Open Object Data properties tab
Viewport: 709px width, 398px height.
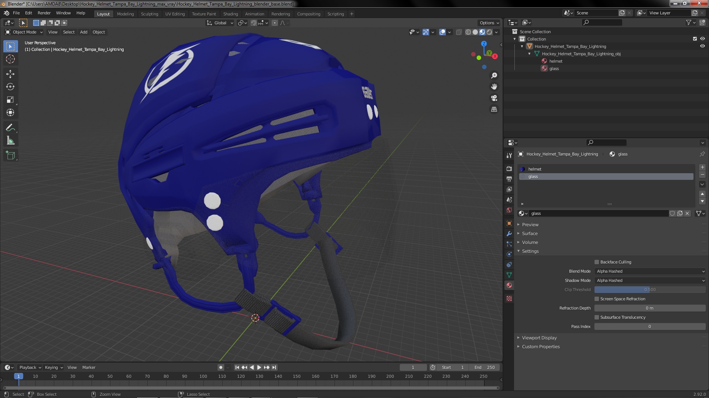[x=509, y=275]
